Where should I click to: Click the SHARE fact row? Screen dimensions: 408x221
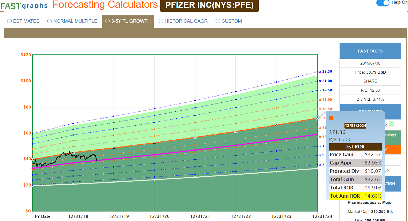tap(370, 81)
